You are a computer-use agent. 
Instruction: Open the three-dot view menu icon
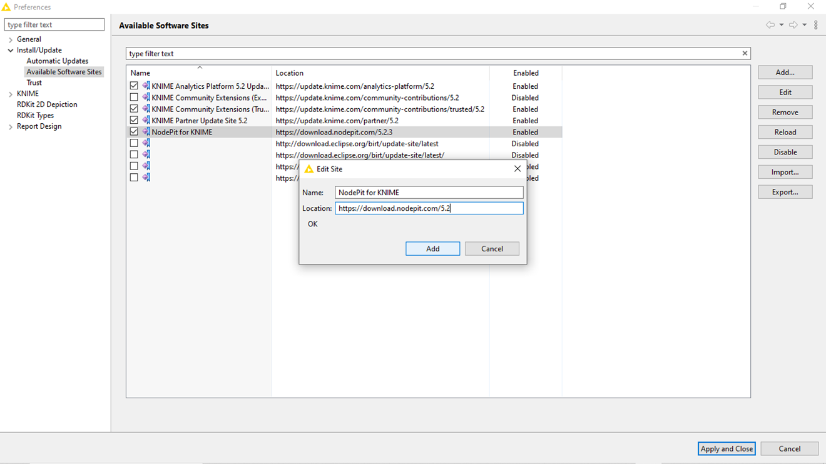tap(815, 25)
